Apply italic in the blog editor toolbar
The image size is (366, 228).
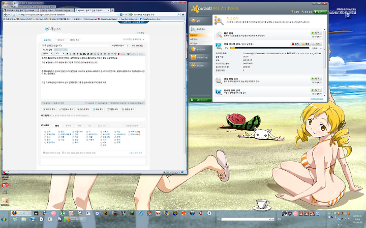pos(71,54)
